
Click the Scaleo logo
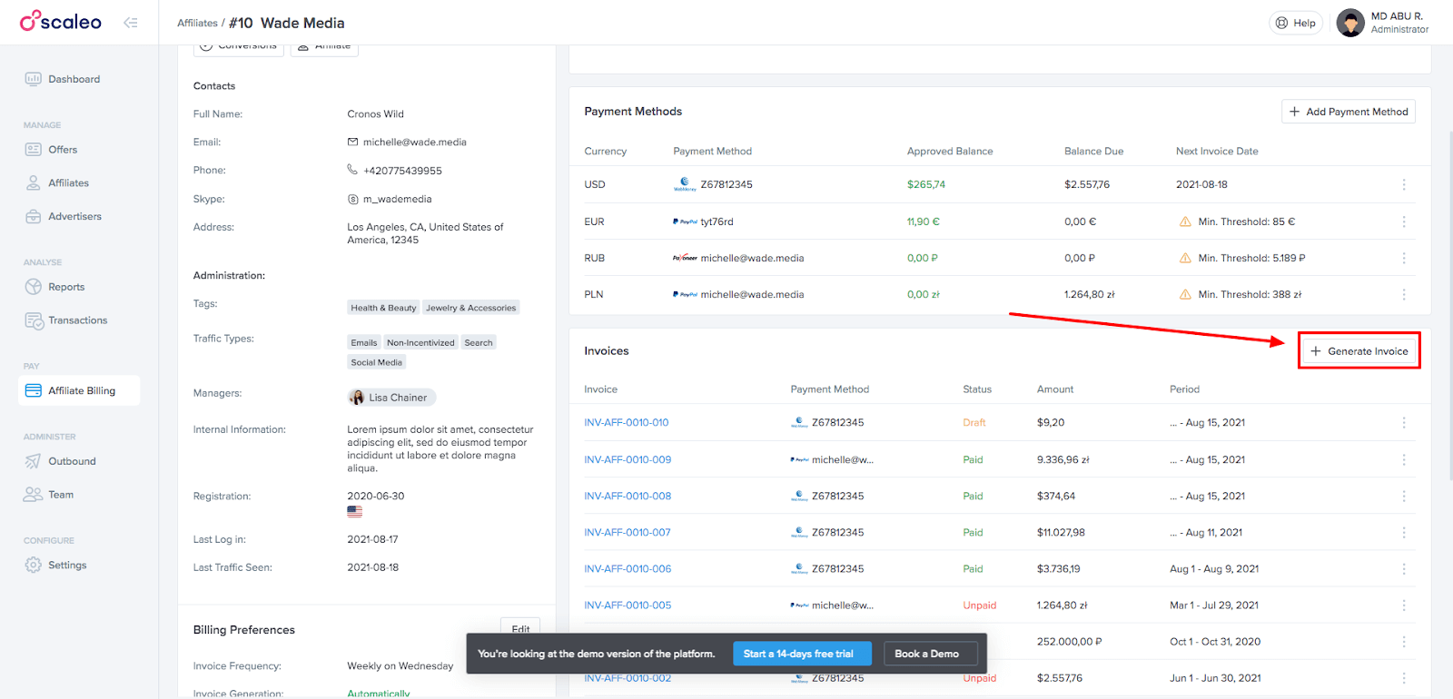(61, 22)
